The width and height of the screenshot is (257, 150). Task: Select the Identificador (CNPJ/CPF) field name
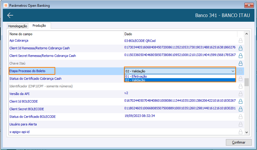(x=41, y=86)
